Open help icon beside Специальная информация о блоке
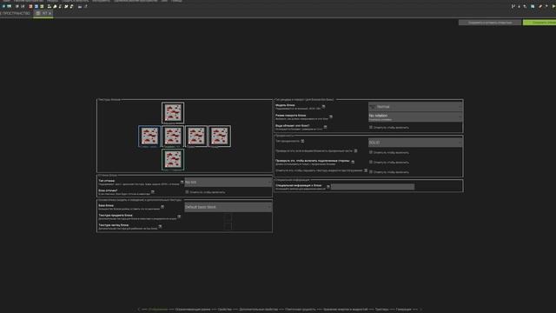 tap(328, 186)
